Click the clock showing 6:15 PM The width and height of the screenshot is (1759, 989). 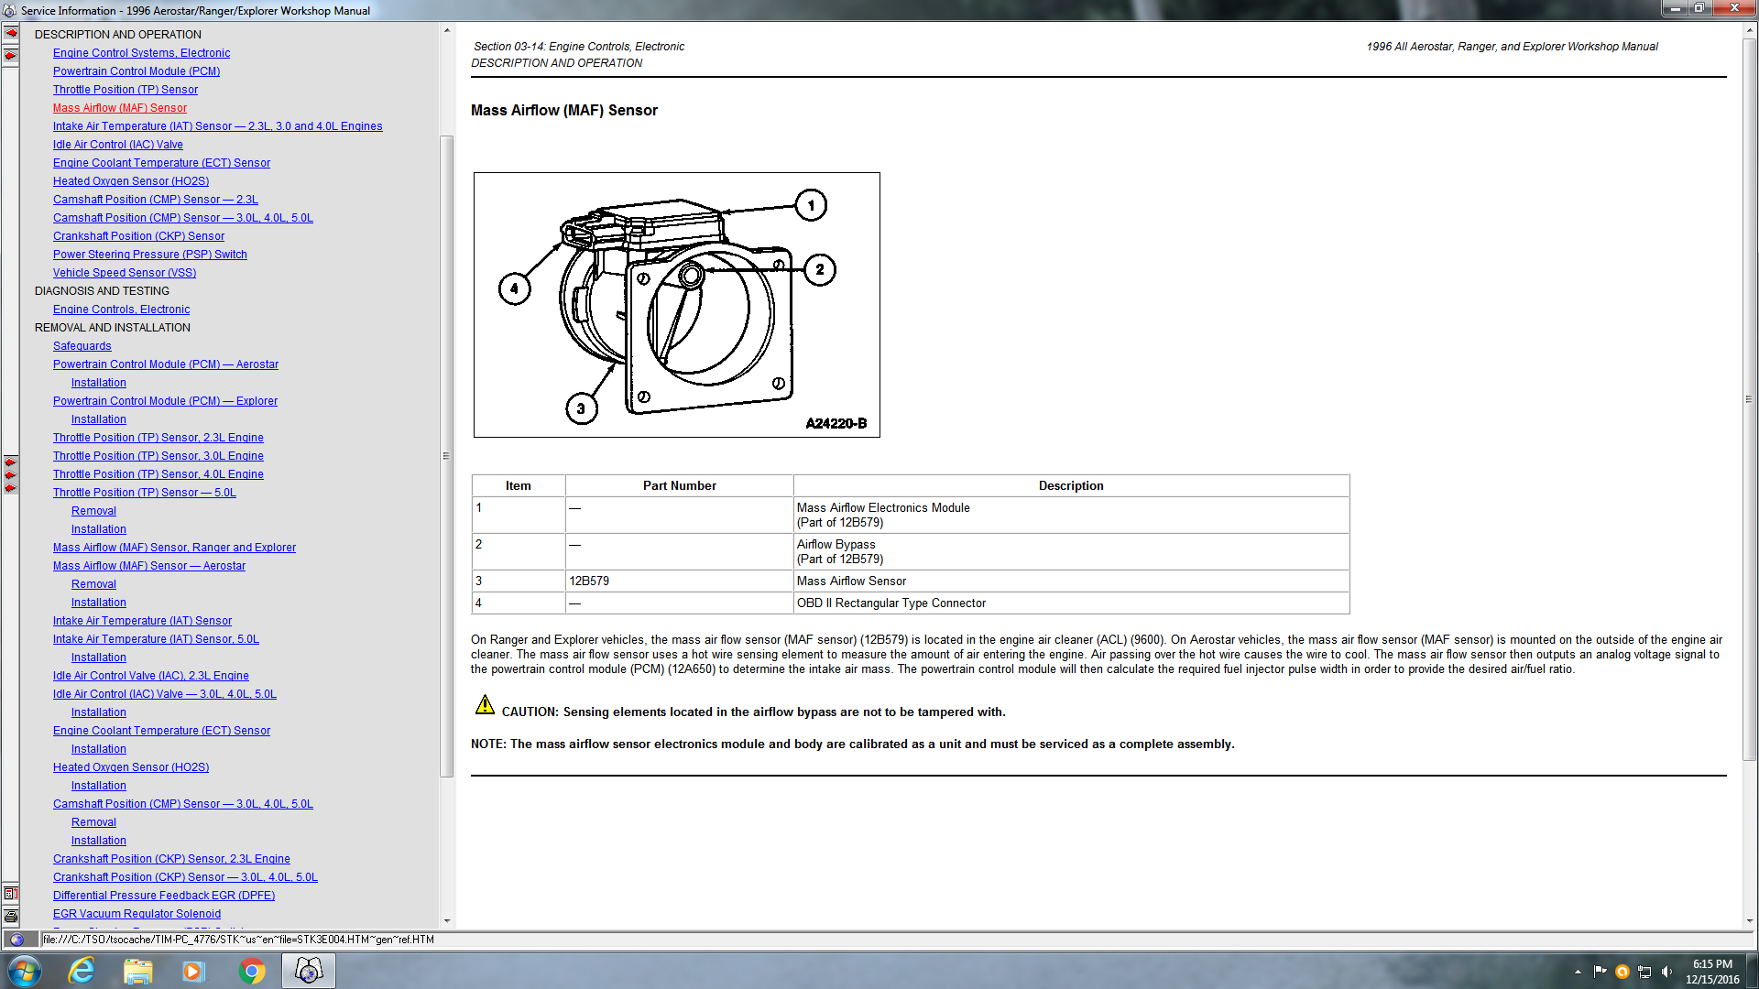(x=1712, y=972)
